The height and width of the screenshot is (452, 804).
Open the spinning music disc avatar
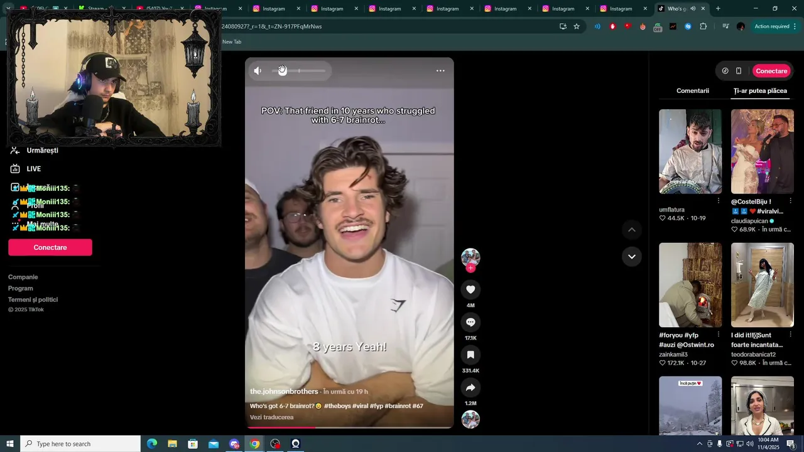point(470,419)
